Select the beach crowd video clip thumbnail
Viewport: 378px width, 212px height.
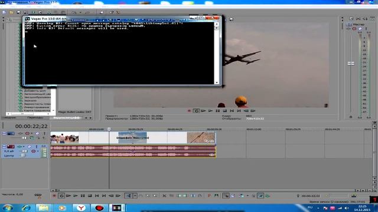coord(64,138)
